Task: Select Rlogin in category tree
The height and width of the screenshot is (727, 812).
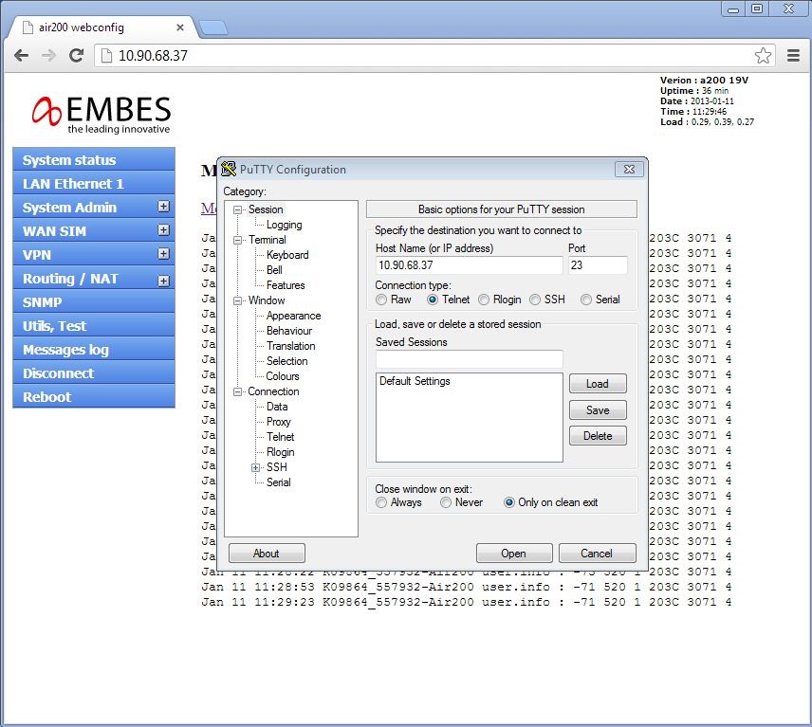Action: pyautogui.click(x=280, y=452)
